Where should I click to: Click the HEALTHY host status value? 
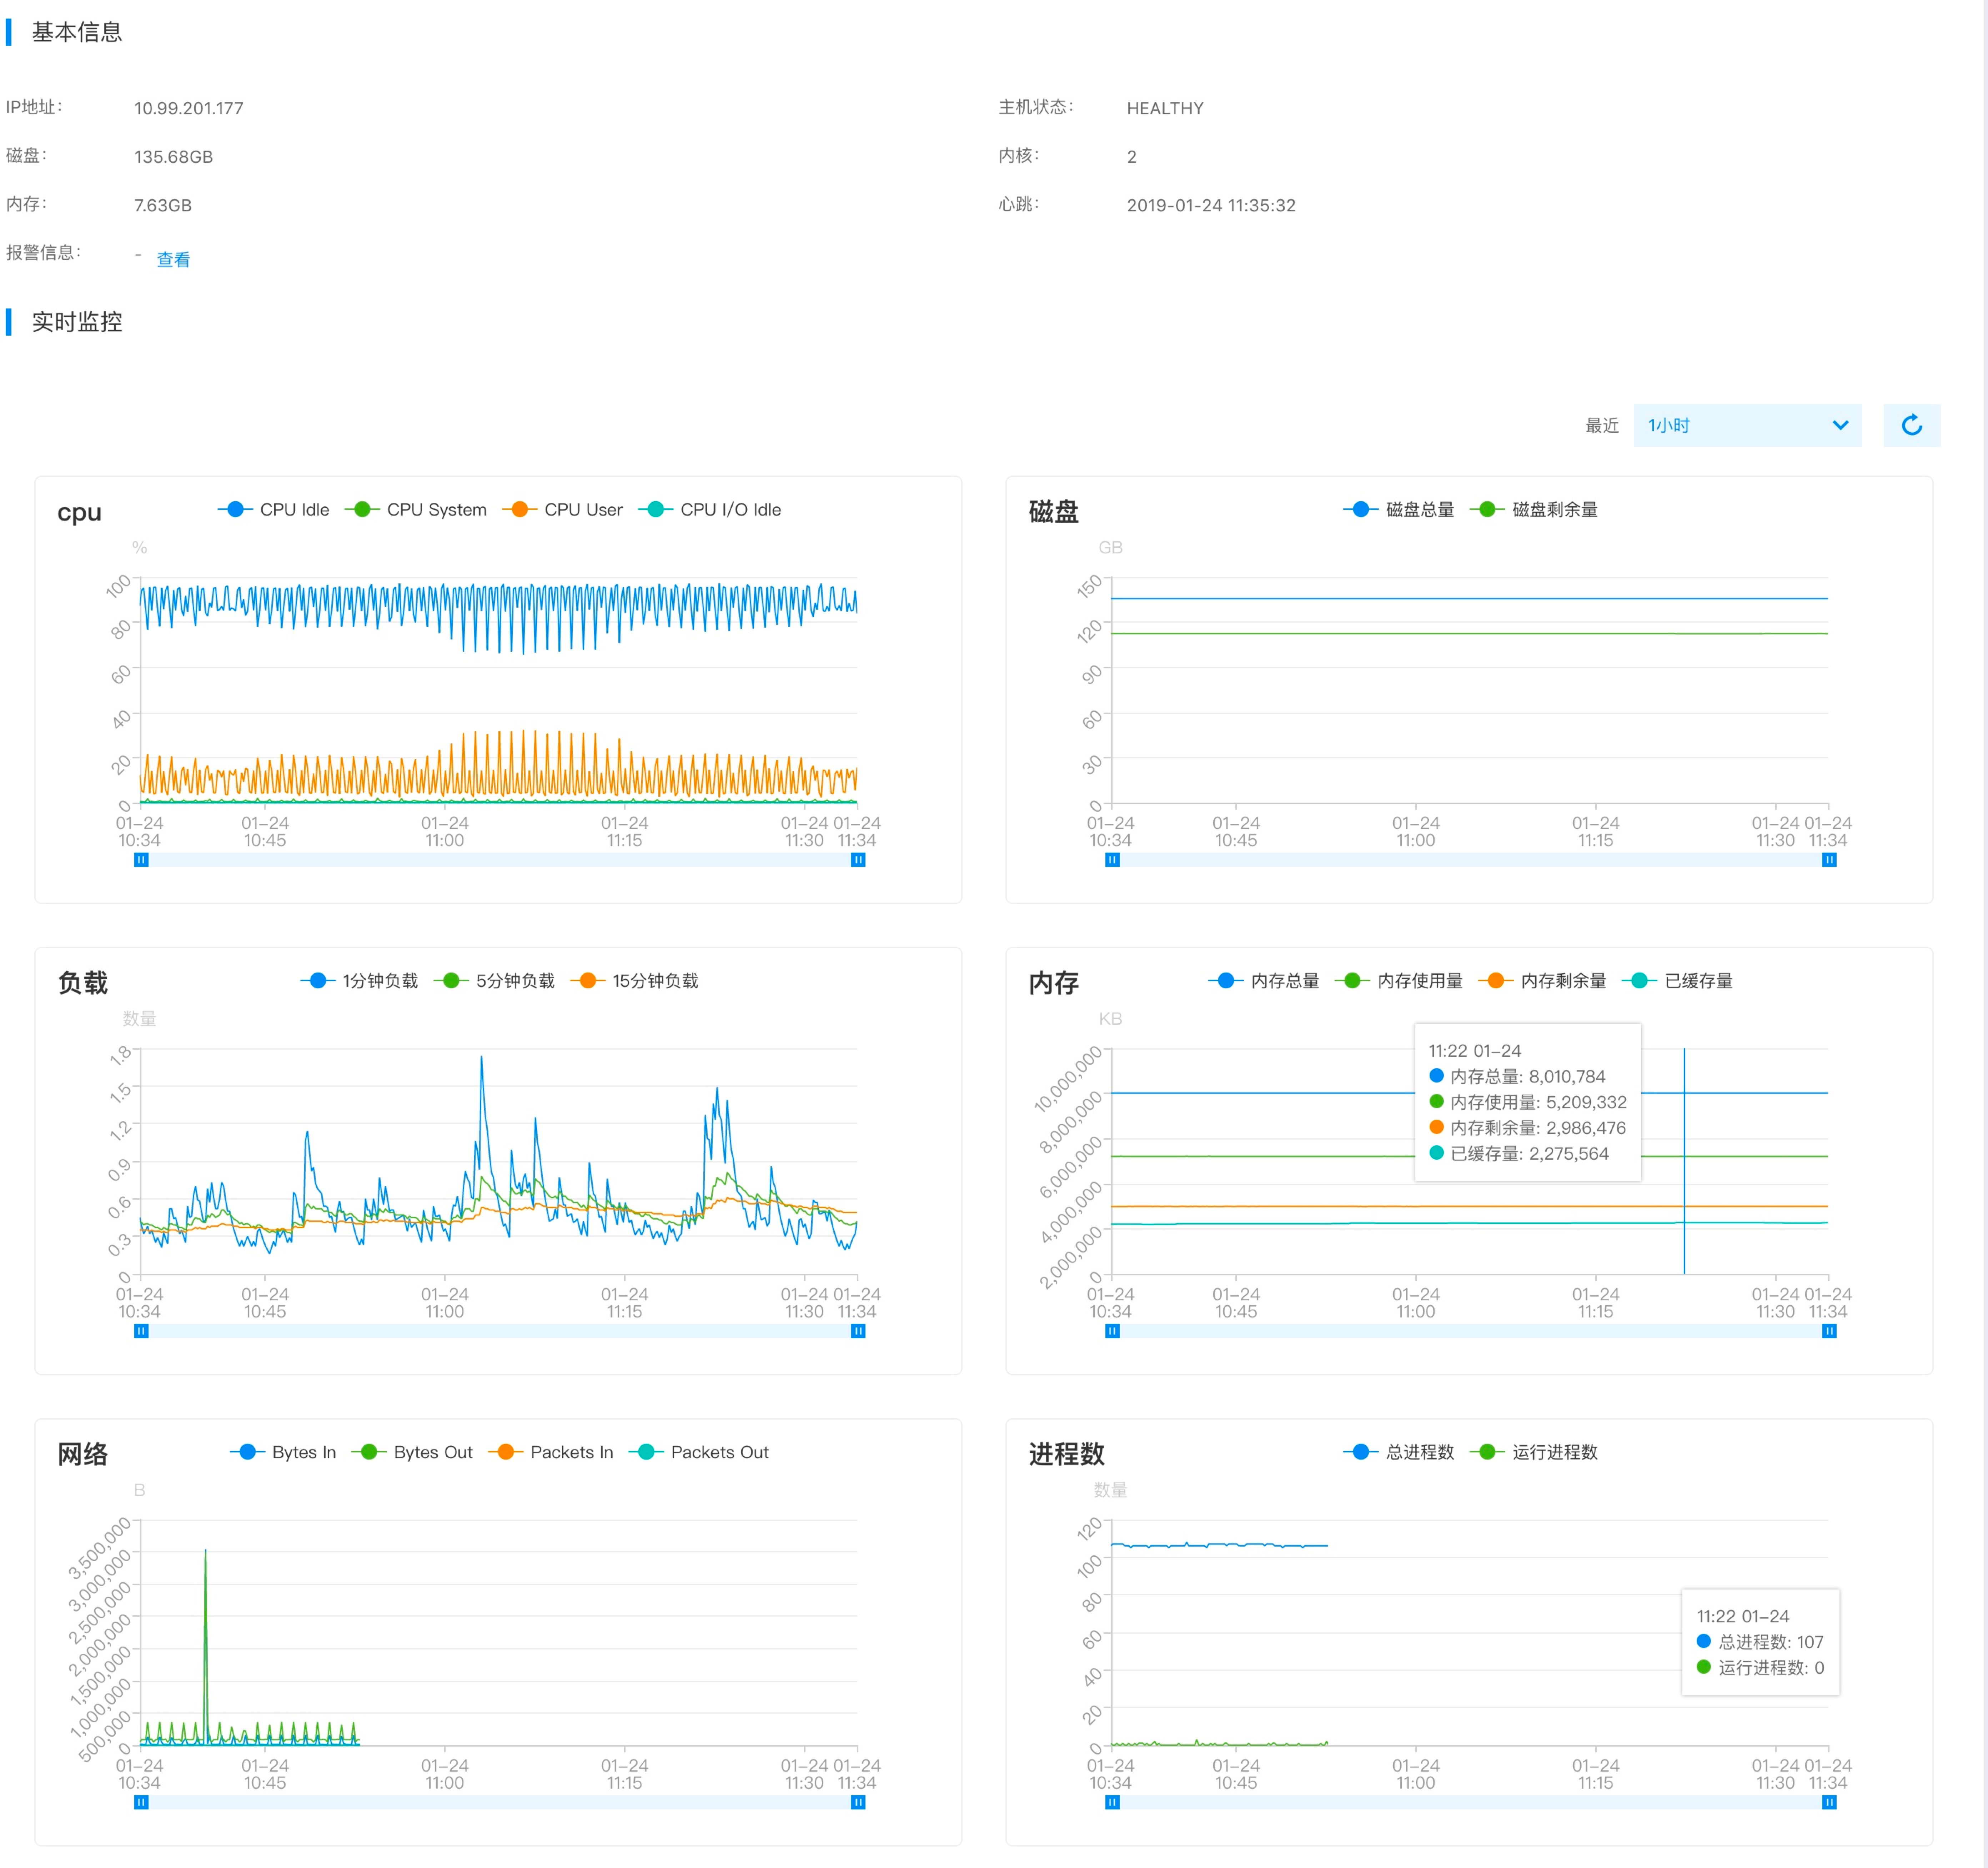(1165, 108)
